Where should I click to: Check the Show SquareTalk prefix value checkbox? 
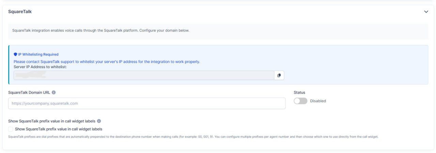(x=11, y=129)
